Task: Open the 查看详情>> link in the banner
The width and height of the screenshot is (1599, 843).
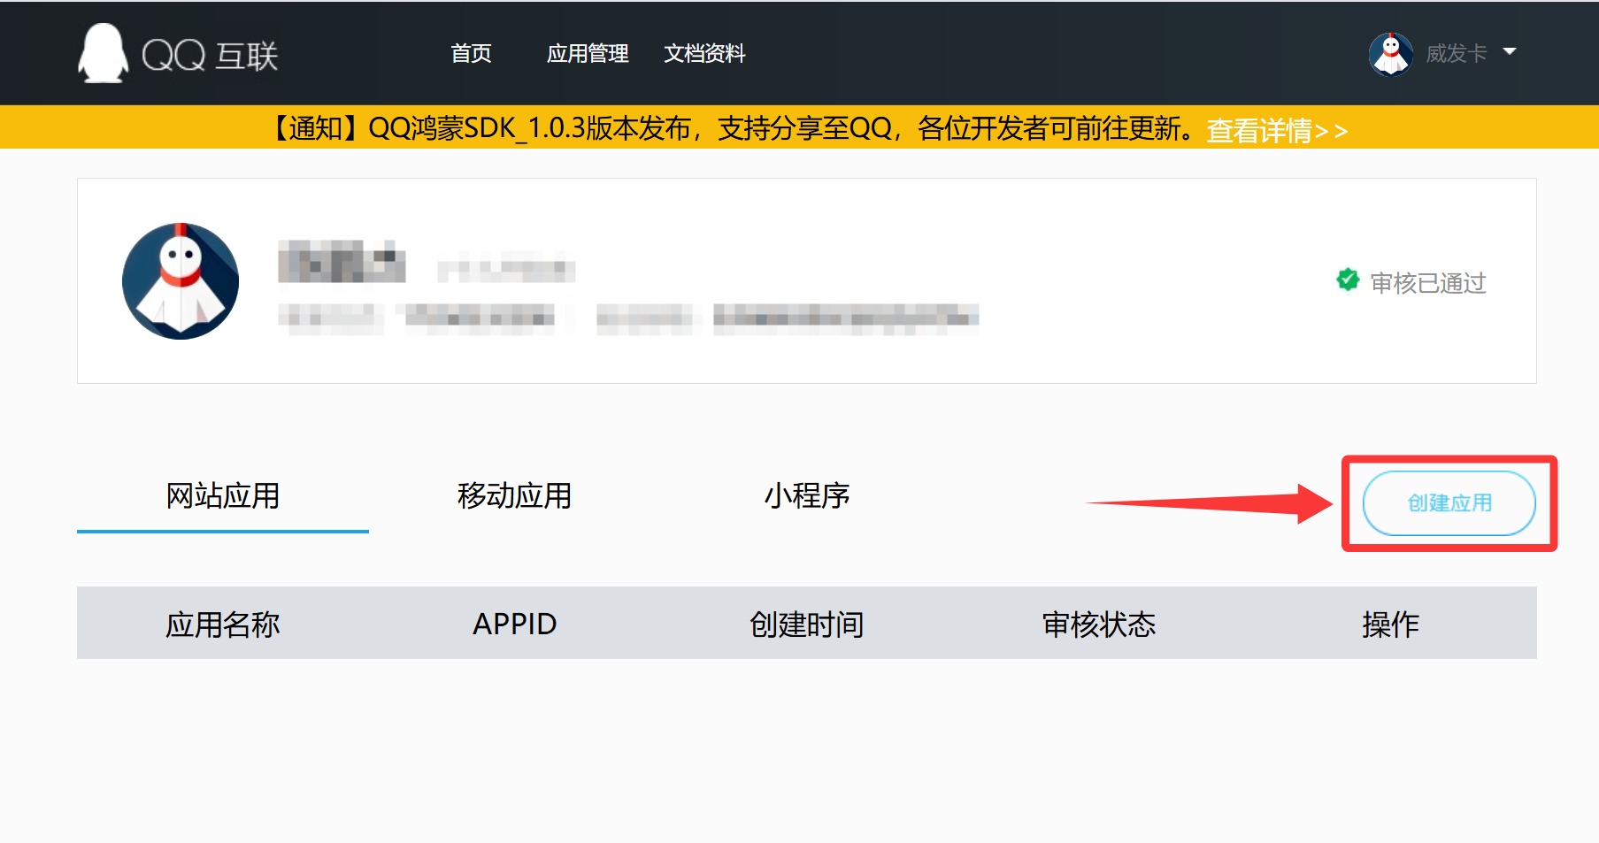Action: click(1276, 131)
